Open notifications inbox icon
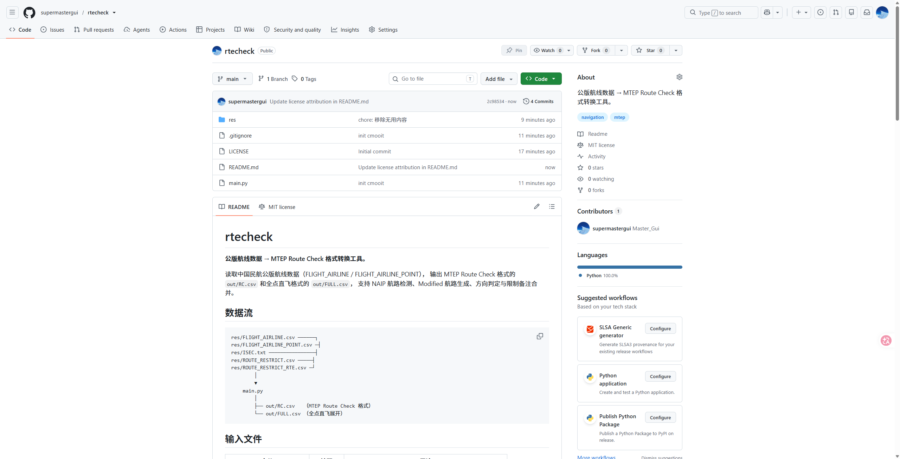 867,13
